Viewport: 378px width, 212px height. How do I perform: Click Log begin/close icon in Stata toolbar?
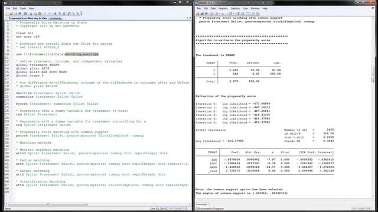212,14
